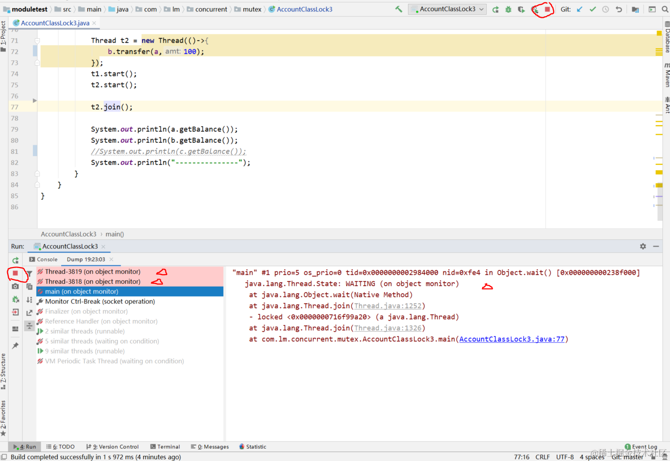Rerun AccountClassLock3 in Run panel
670x461 pixels.
tap(15, 260)
